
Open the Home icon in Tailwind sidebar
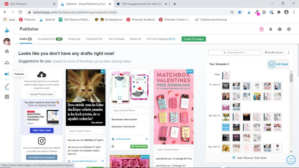pyautogui.click(x=7, y=51)
